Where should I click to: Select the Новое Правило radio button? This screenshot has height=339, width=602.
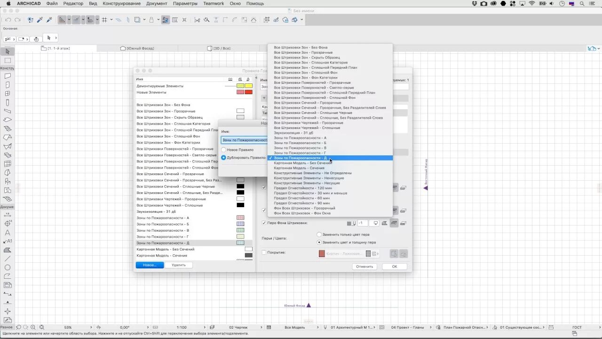click(x=223, y=150)
